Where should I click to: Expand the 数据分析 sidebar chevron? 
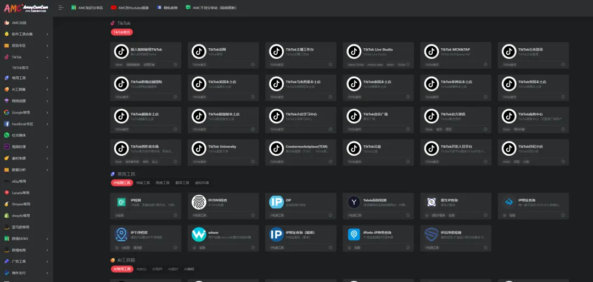[47, 170]
